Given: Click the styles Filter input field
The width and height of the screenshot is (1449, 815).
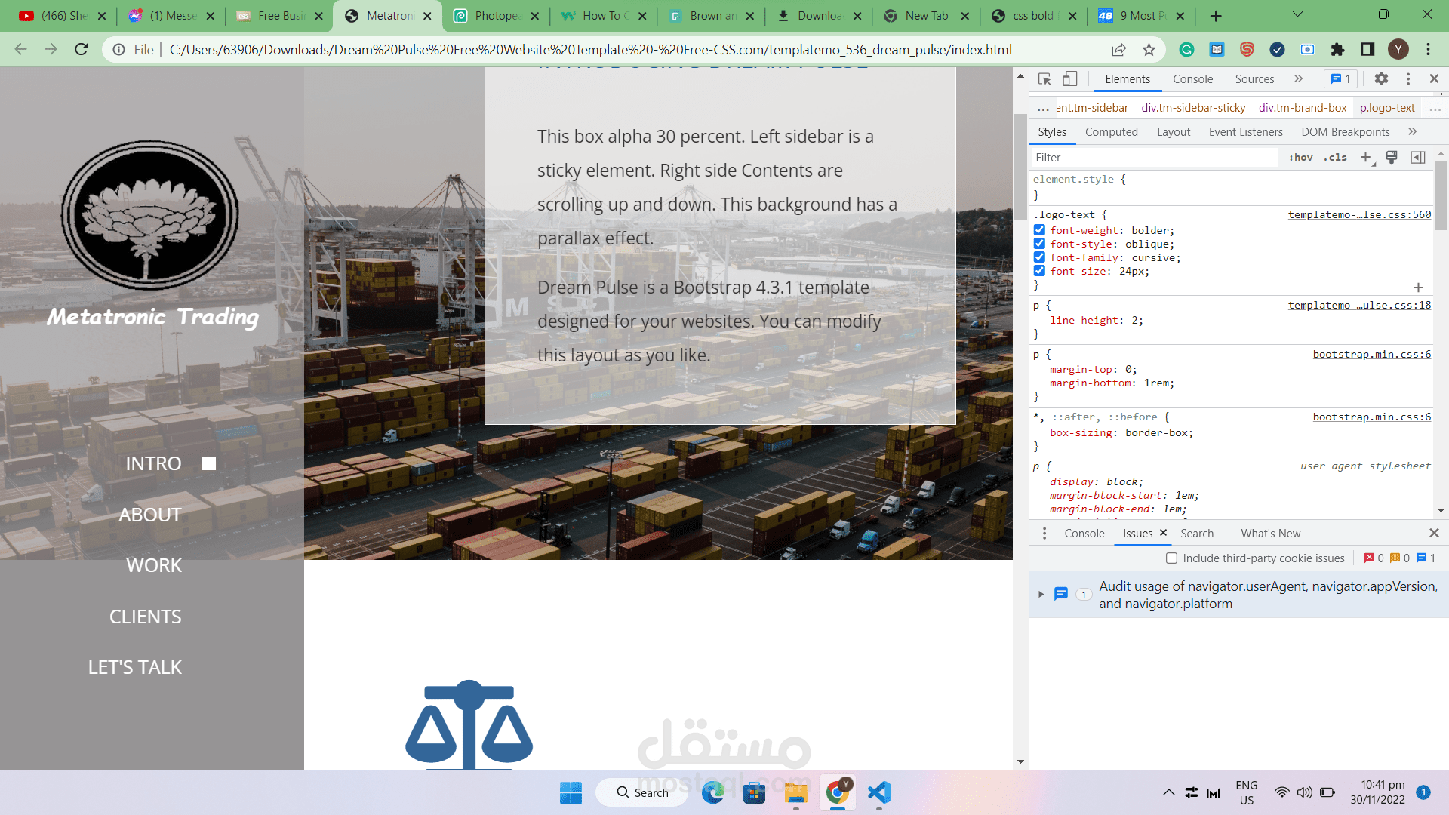Looking at the screenshot, I should [1155, 157].
